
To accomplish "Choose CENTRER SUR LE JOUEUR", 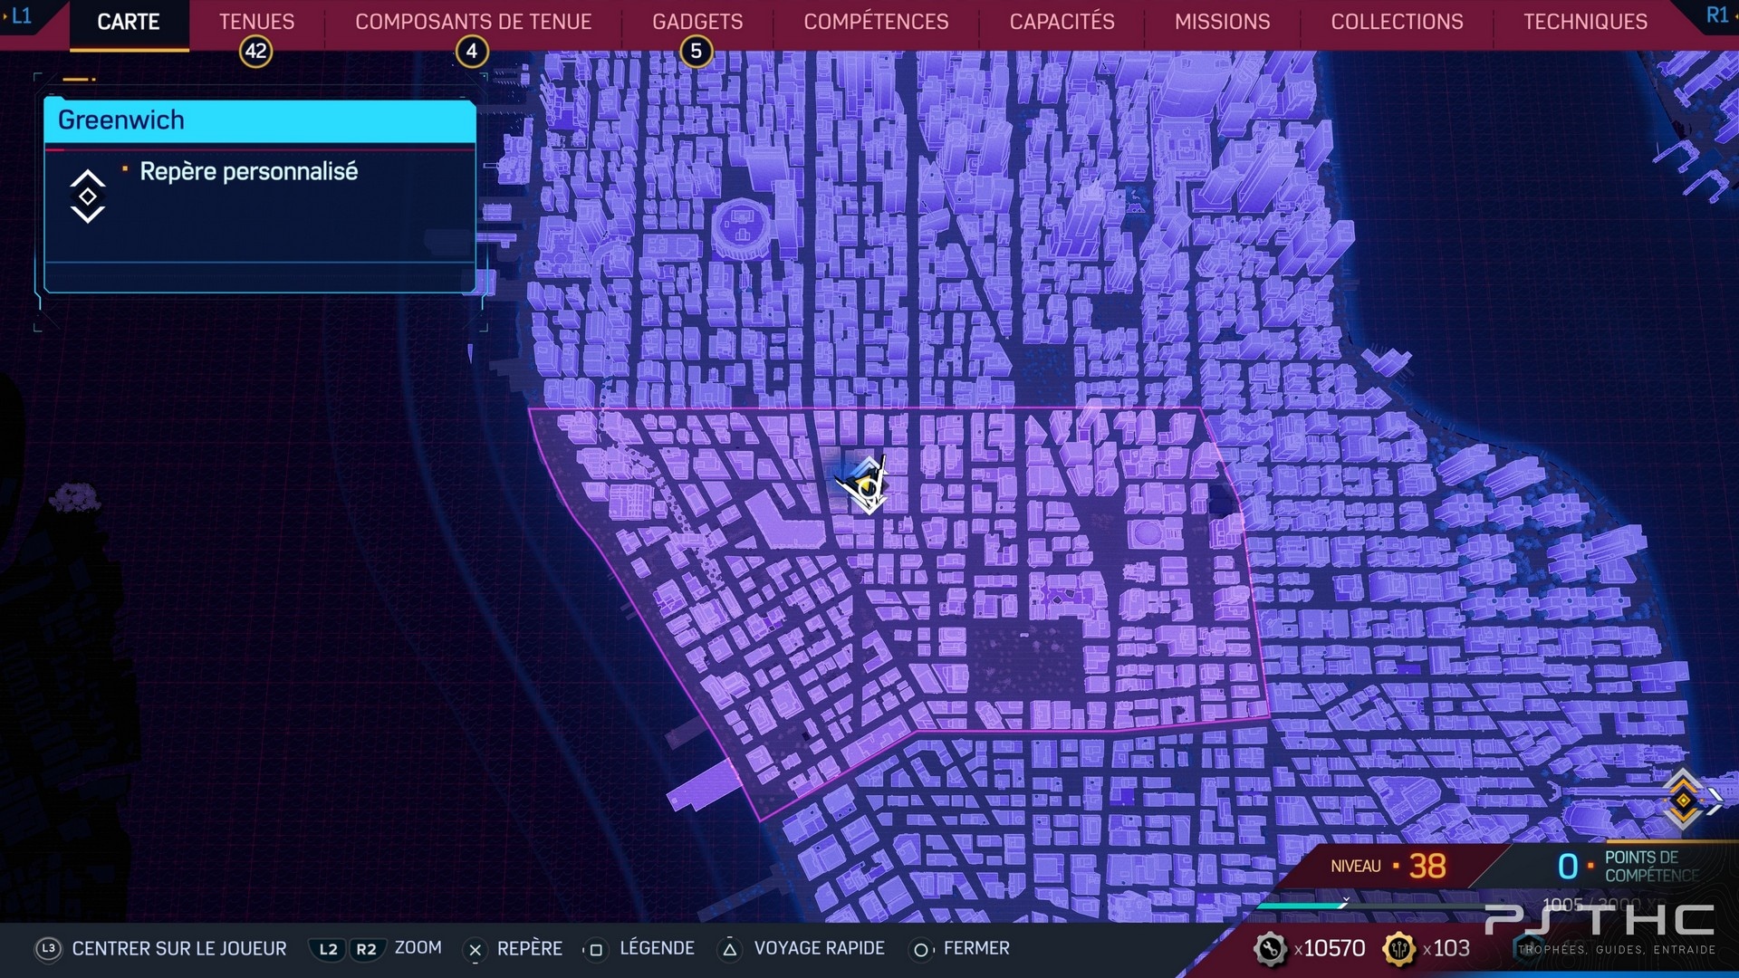I will tap(179, 948).
